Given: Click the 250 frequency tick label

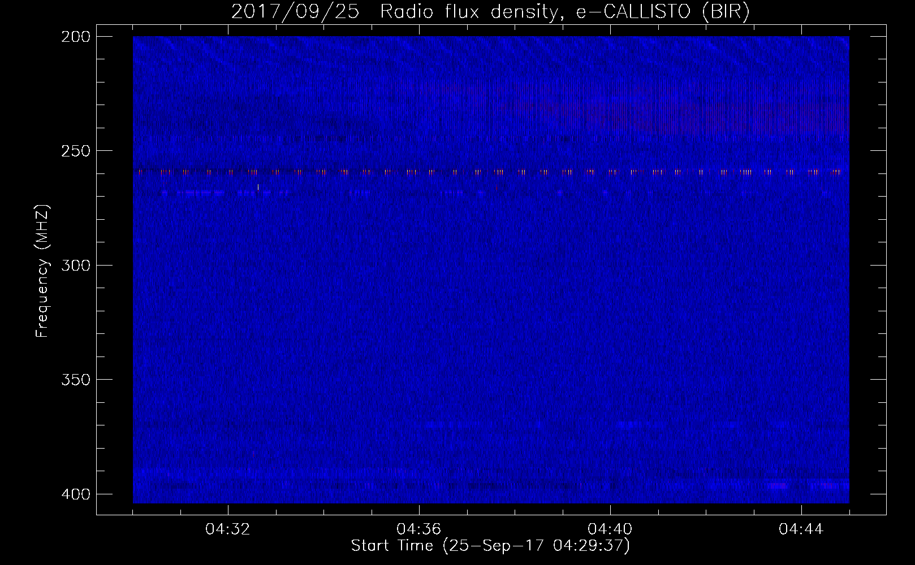Looking at the screenshot, I should [x=76, y=151].
